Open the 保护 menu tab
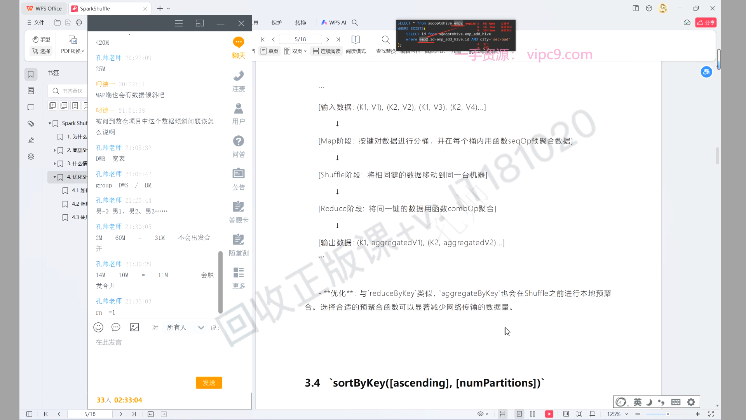The height and width of the screenshot is (420, 746). [277, 23]
